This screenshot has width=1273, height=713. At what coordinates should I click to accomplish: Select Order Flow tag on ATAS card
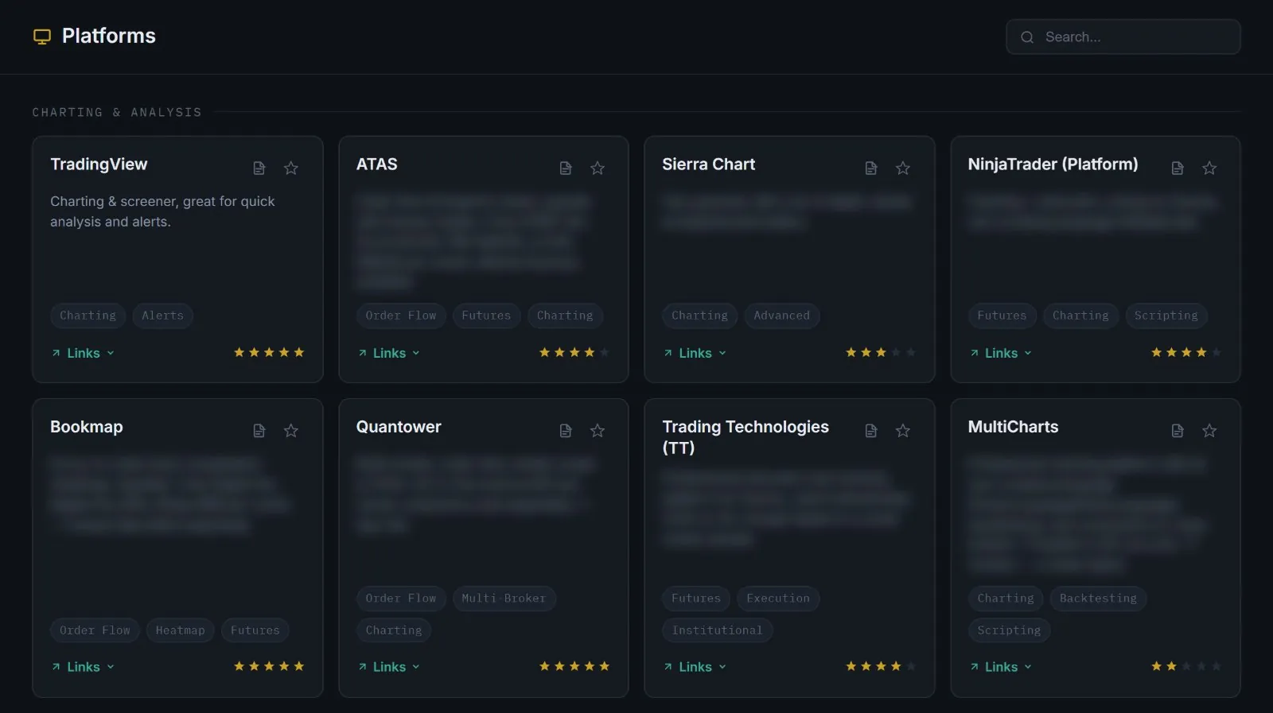[x=400, y=316]
